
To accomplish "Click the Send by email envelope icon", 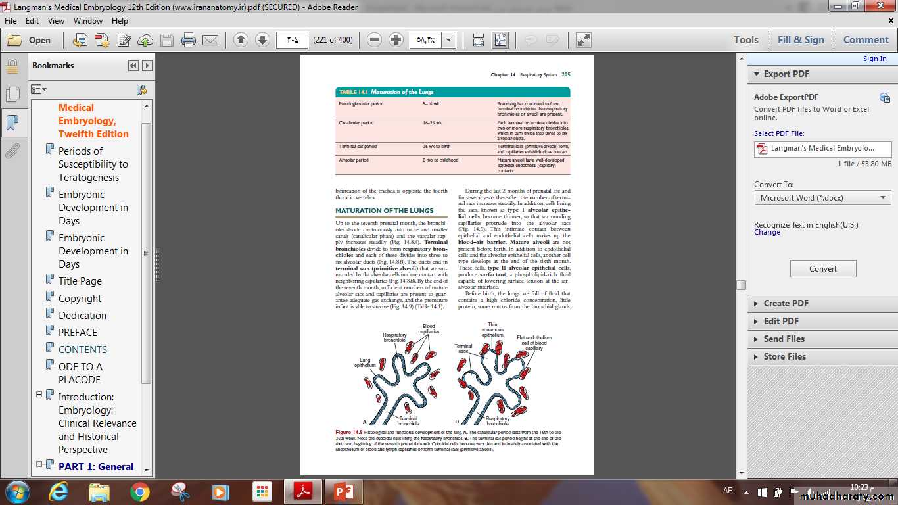I will tap(210, 40).
